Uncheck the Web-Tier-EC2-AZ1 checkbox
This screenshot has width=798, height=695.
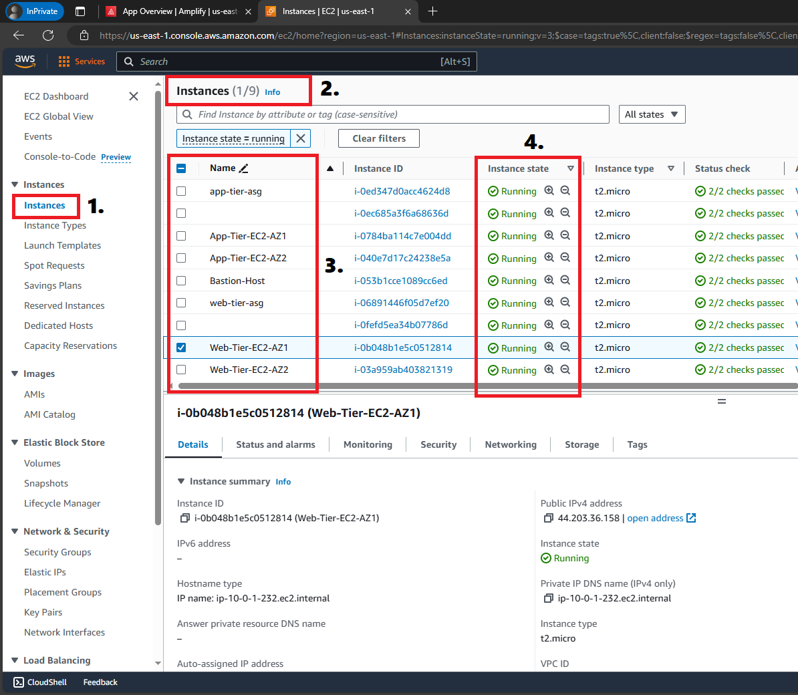[x=181, y=347]
